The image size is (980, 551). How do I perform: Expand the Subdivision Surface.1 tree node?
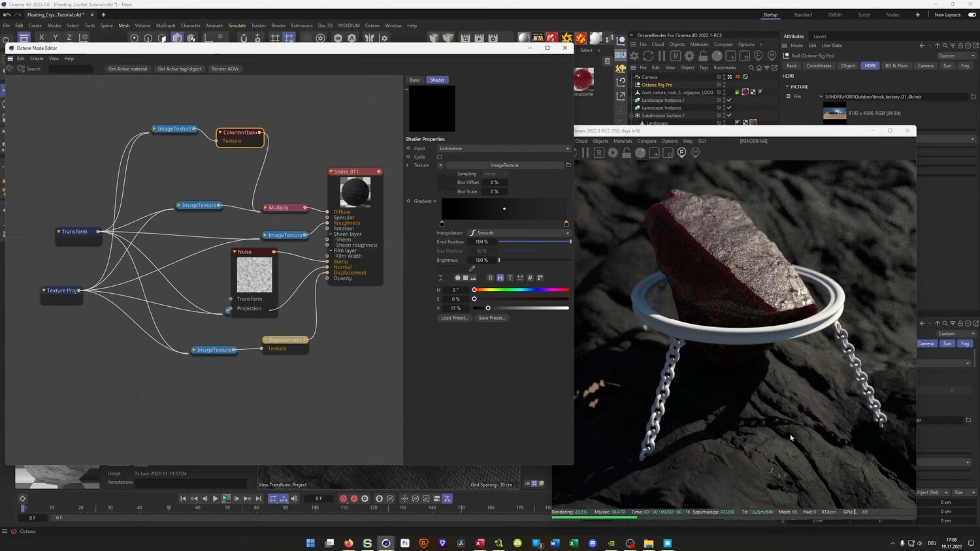pos(632,116)
